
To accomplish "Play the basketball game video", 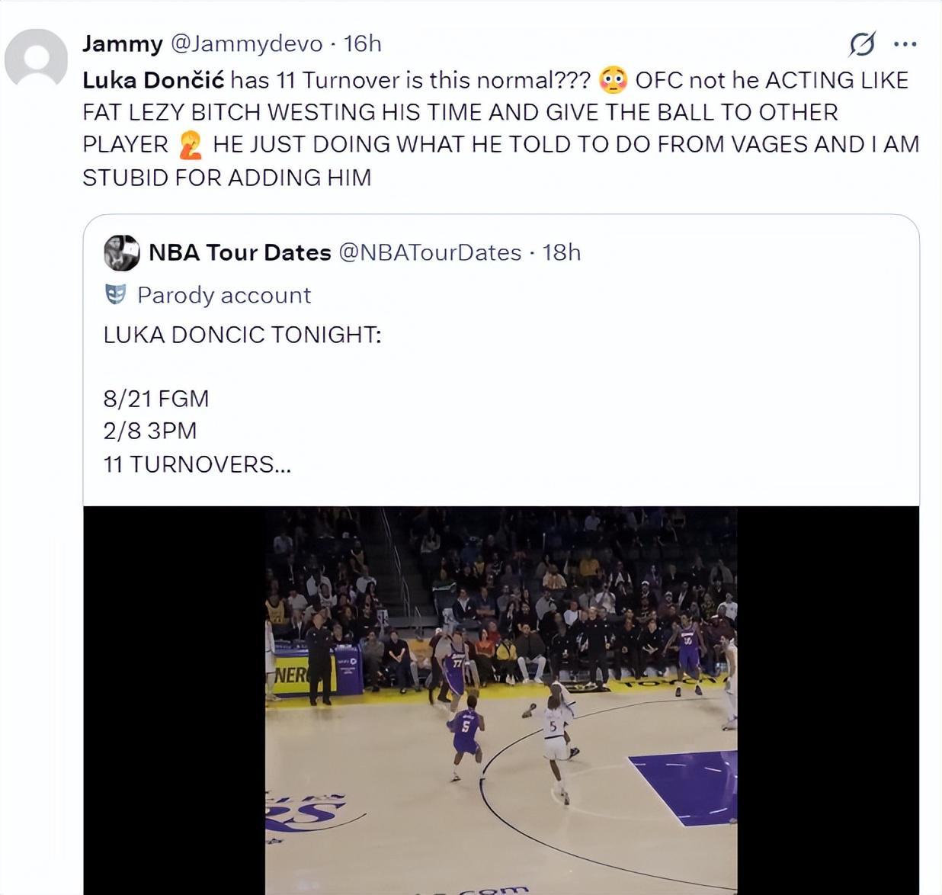I will pyautogui.click(x=501, y=700).
